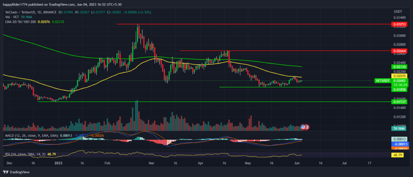
Task: Click the red 0.02664 resistance price label
Action: (x=400, y=50)
